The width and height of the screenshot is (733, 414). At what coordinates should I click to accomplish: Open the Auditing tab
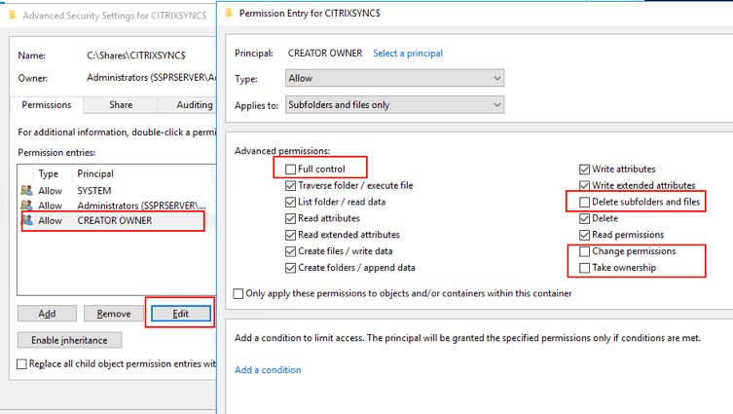194,105
